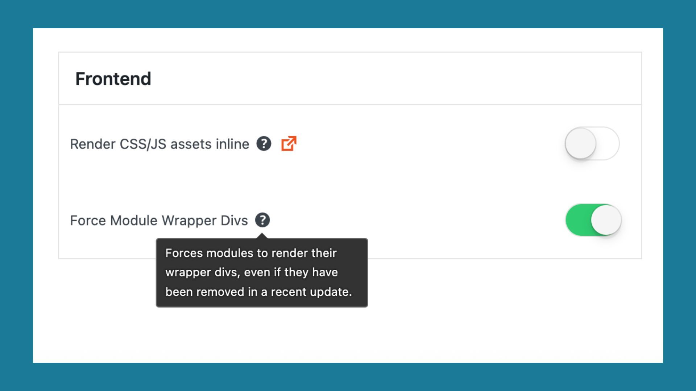Click the tooltip's upward pointer arrow
The image size is (696, 391).
(262, 236)
